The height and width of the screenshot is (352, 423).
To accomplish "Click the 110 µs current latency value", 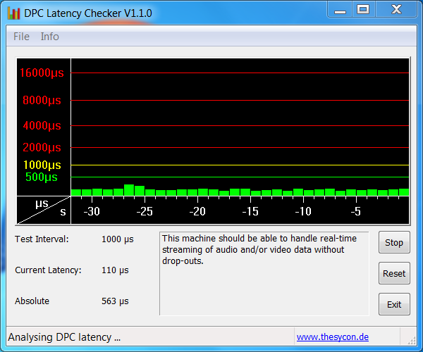I will click(115, 270).
